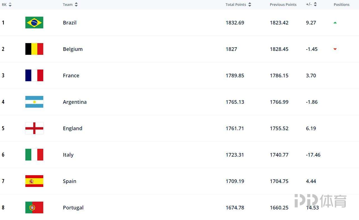Open the Brazil team entry
Viewport: 359px width, 220px height.
click(x=69, y=23)
